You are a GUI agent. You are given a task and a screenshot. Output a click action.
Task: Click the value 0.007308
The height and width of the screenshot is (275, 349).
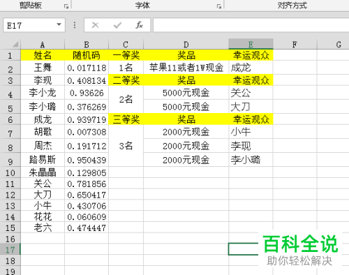coord(87,132)
